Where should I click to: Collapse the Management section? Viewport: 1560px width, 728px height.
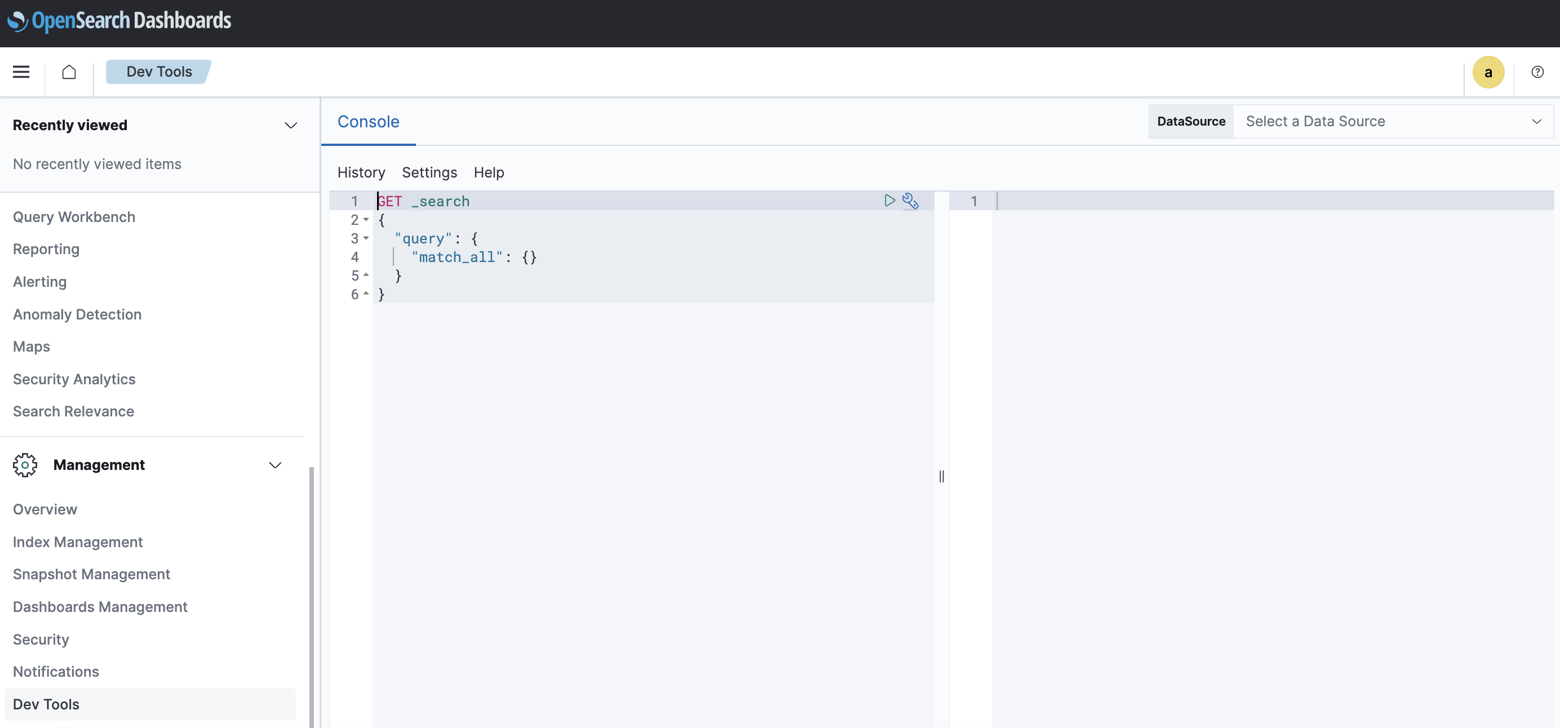pos(276,465)
